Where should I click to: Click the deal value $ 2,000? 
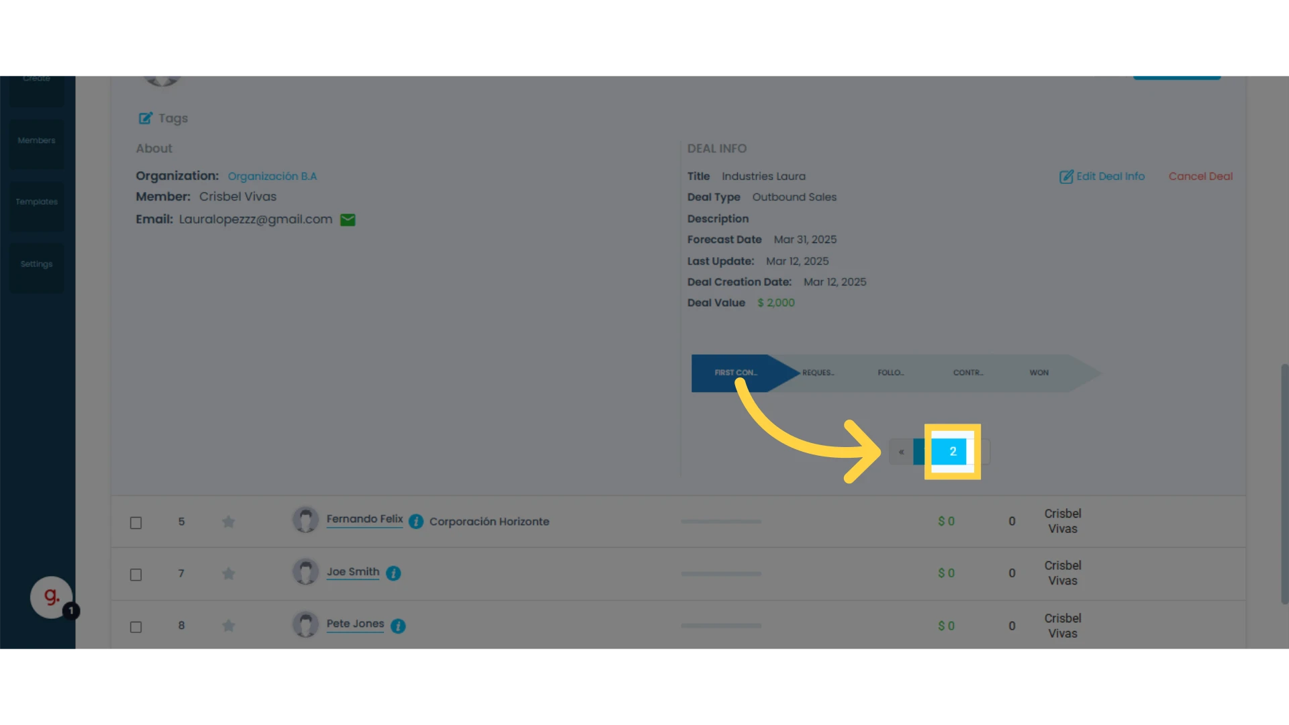point(776,303)
